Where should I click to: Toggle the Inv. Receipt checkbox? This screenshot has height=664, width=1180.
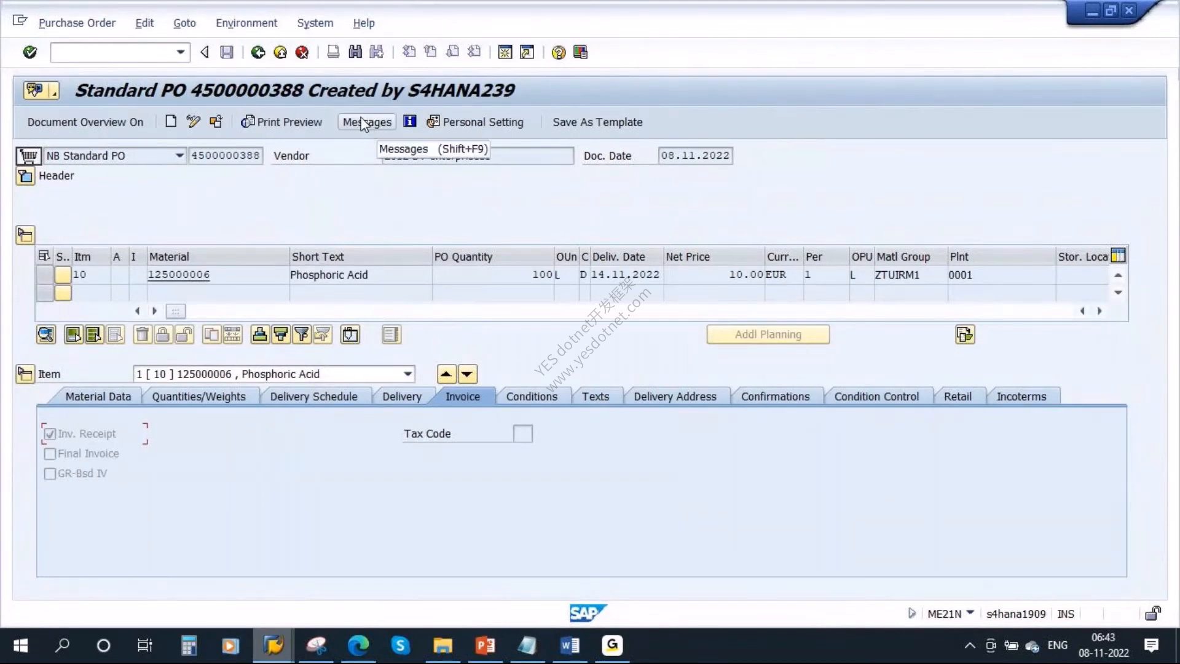(x=50, y=434)
